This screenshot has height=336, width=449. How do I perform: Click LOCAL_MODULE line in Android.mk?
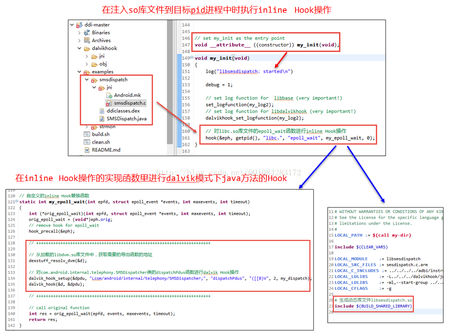click(377, 258)
